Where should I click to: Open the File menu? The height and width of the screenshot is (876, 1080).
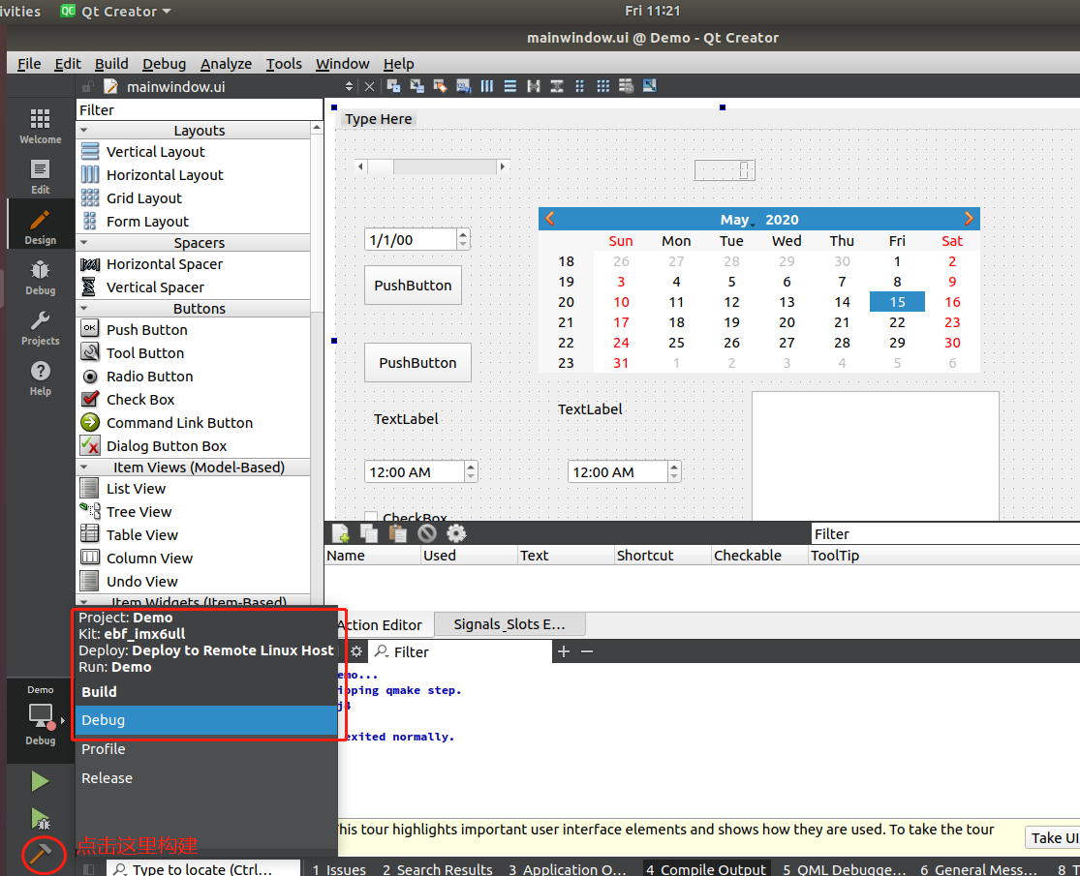[x=29, y=63]
